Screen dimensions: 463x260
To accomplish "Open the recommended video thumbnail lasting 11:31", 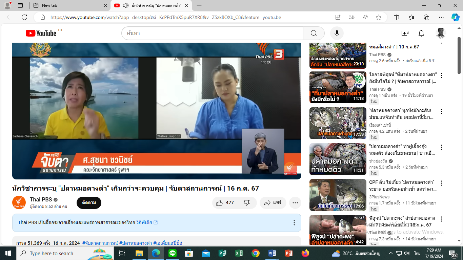I will pos(338,159).
